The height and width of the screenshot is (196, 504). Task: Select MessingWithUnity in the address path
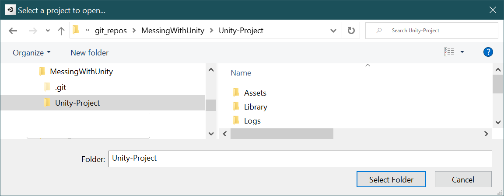pyautogui.click(x=173, y=31)
